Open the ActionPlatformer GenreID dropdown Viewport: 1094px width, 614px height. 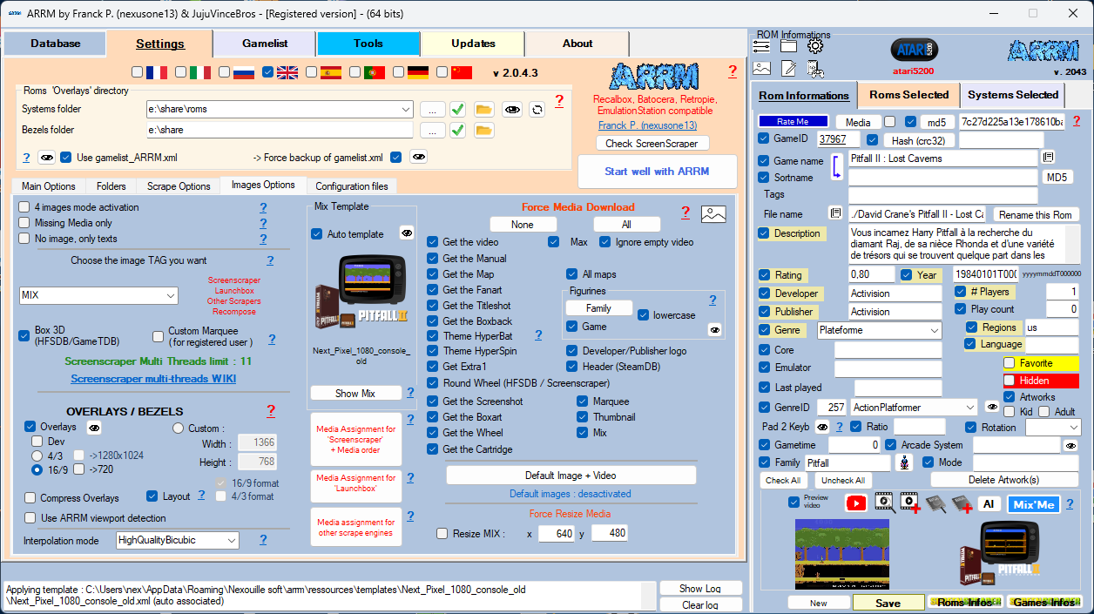pyautogui.click(x=970, y=407)
